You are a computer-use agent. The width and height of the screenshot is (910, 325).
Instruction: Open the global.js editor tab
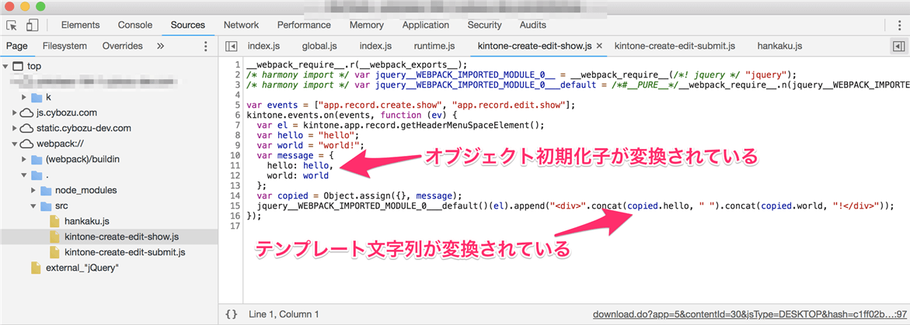tap(319, 46)
